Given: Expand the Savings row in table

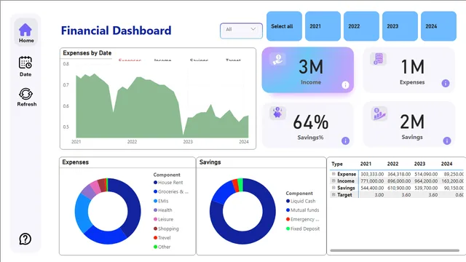Looking at the screenshot, I should [333, 188].
